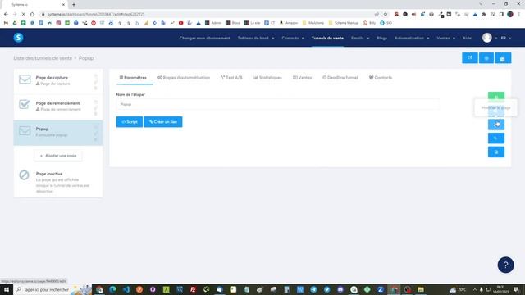Expand Tableau de bord menu
The height and width of the screenshot is (295, 525).
256,39
